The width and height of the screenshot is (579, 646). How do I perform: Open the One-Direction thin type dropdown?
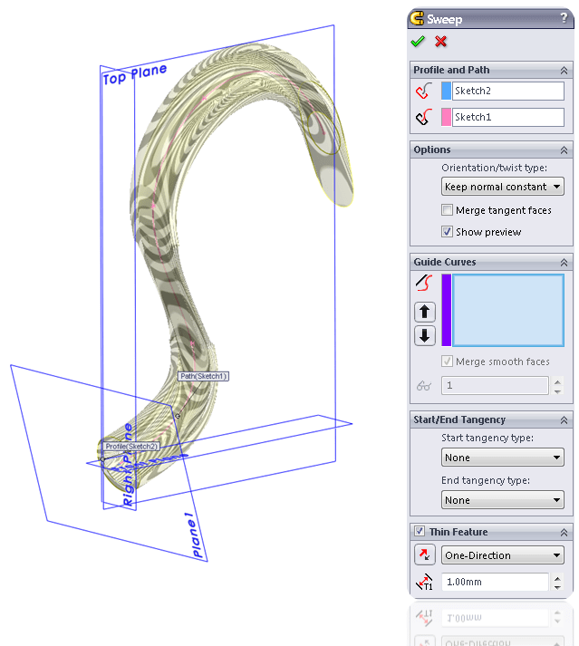pyautogui.click(x=502, y=555)
